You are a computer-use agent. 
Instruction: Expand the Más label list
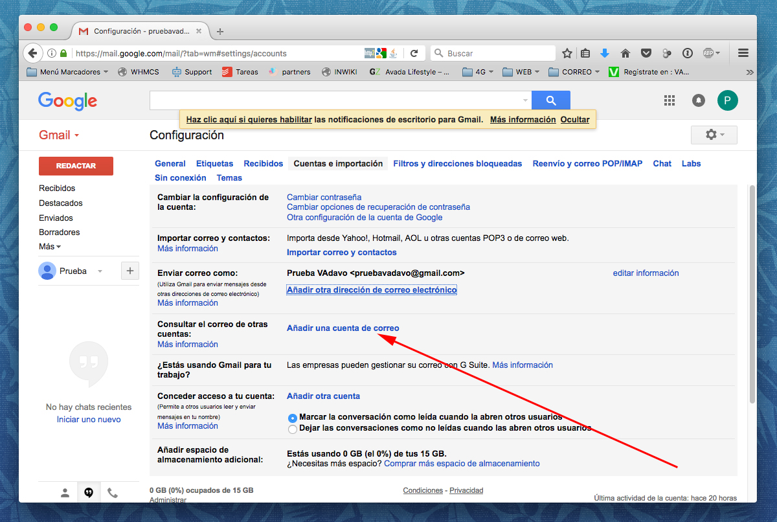[x=50, y=247]
